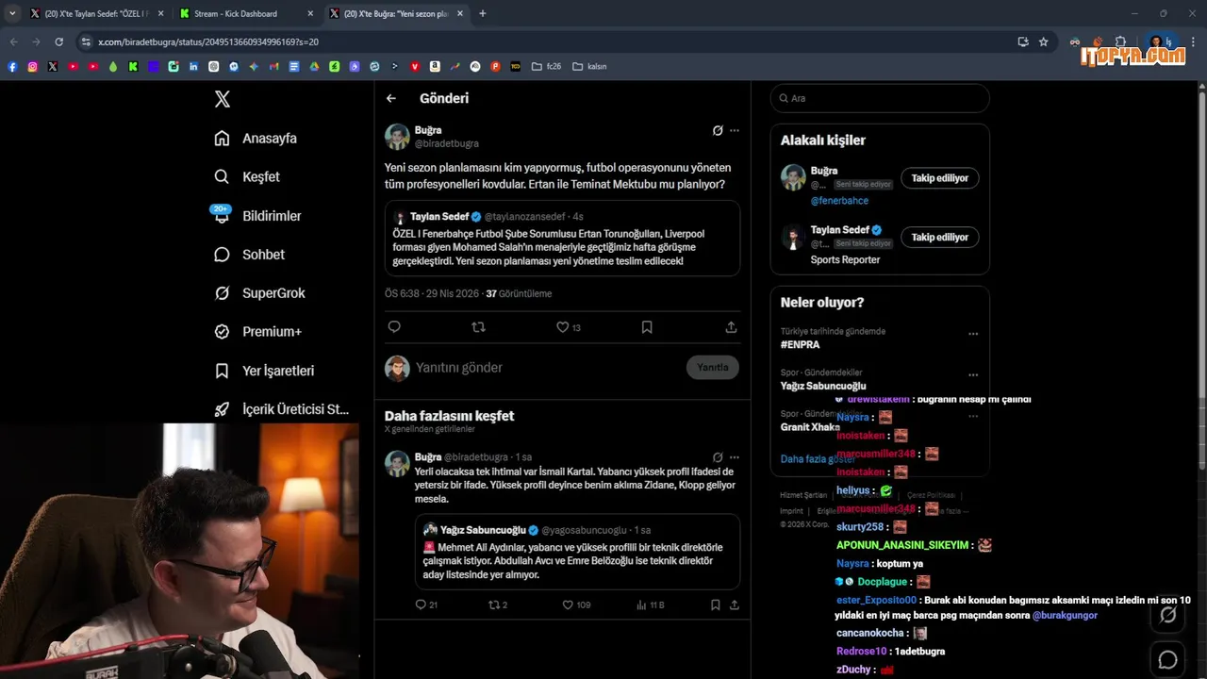Click 37 Görüntüleme view count
Image resolution: width=1207 pixels, height=679 pixels.
519,293
